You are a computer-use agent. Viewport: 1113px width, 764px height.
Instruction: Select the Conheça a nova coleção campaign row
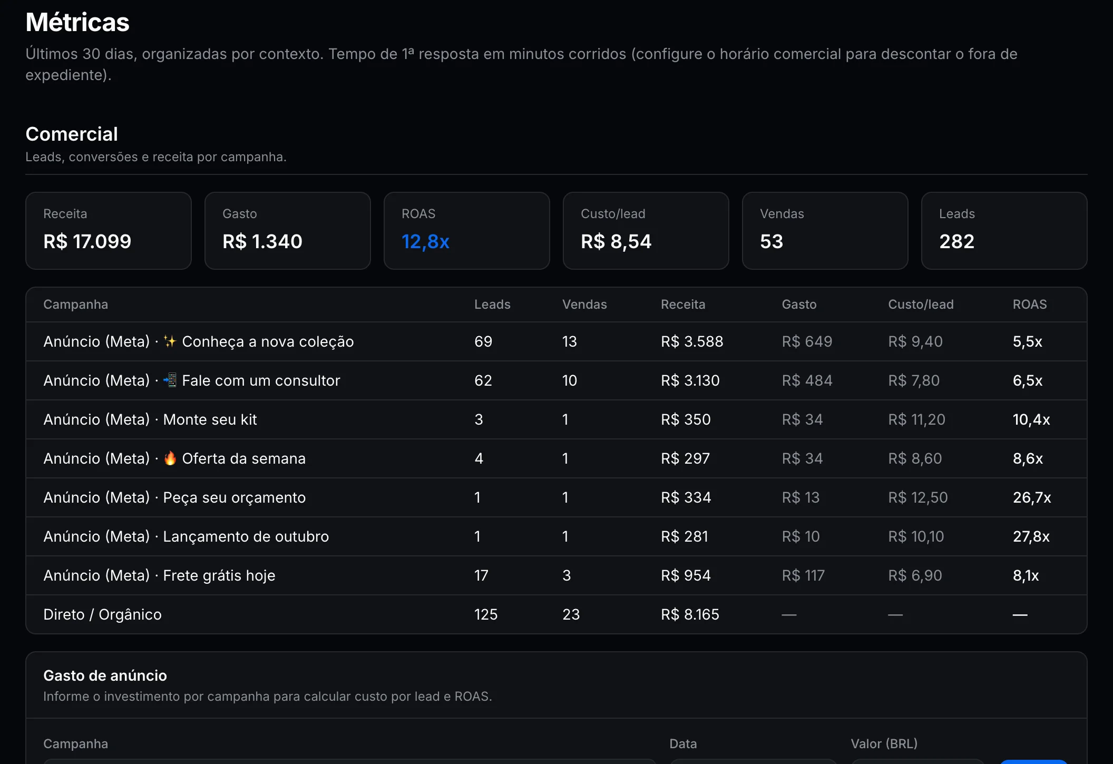(556, 341)
